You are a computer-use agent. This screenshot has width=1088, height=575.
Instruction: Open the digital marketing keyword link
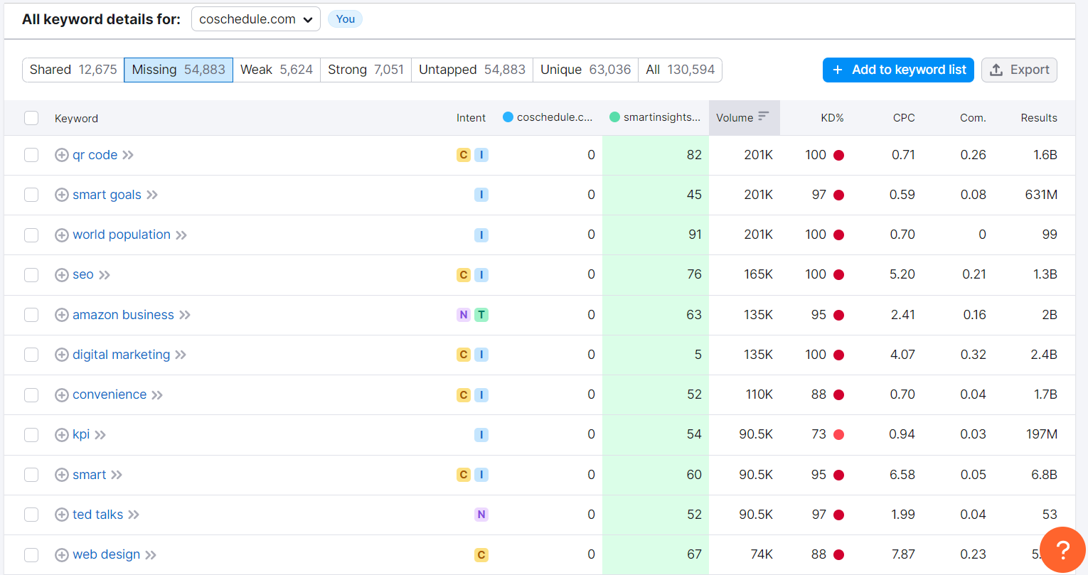click(122, 355)
